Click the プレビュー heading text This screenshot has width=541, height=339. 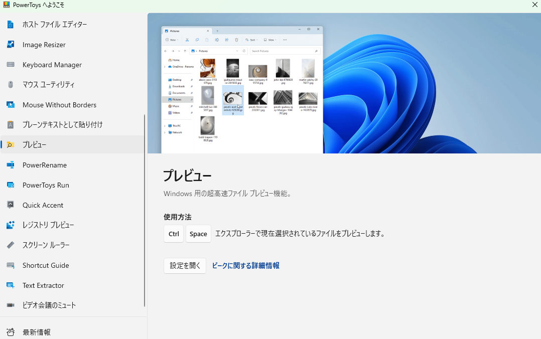click(187, 176)
